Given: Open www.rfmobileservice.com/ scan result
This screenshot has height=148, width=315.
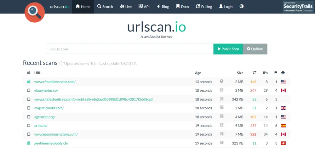Looking at the screenshot, I should point(55,82).
